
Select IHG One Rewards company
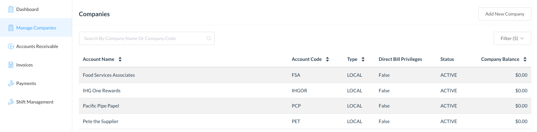[305, 91]
